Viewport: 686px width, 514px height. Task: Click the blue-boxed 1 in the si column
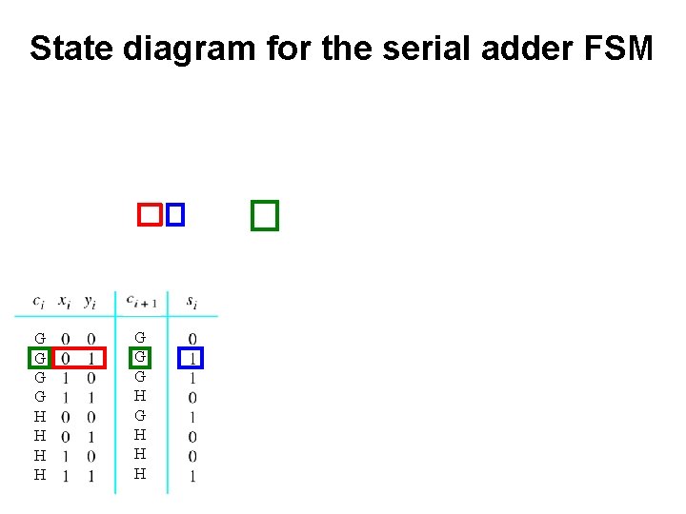(191, 358)
